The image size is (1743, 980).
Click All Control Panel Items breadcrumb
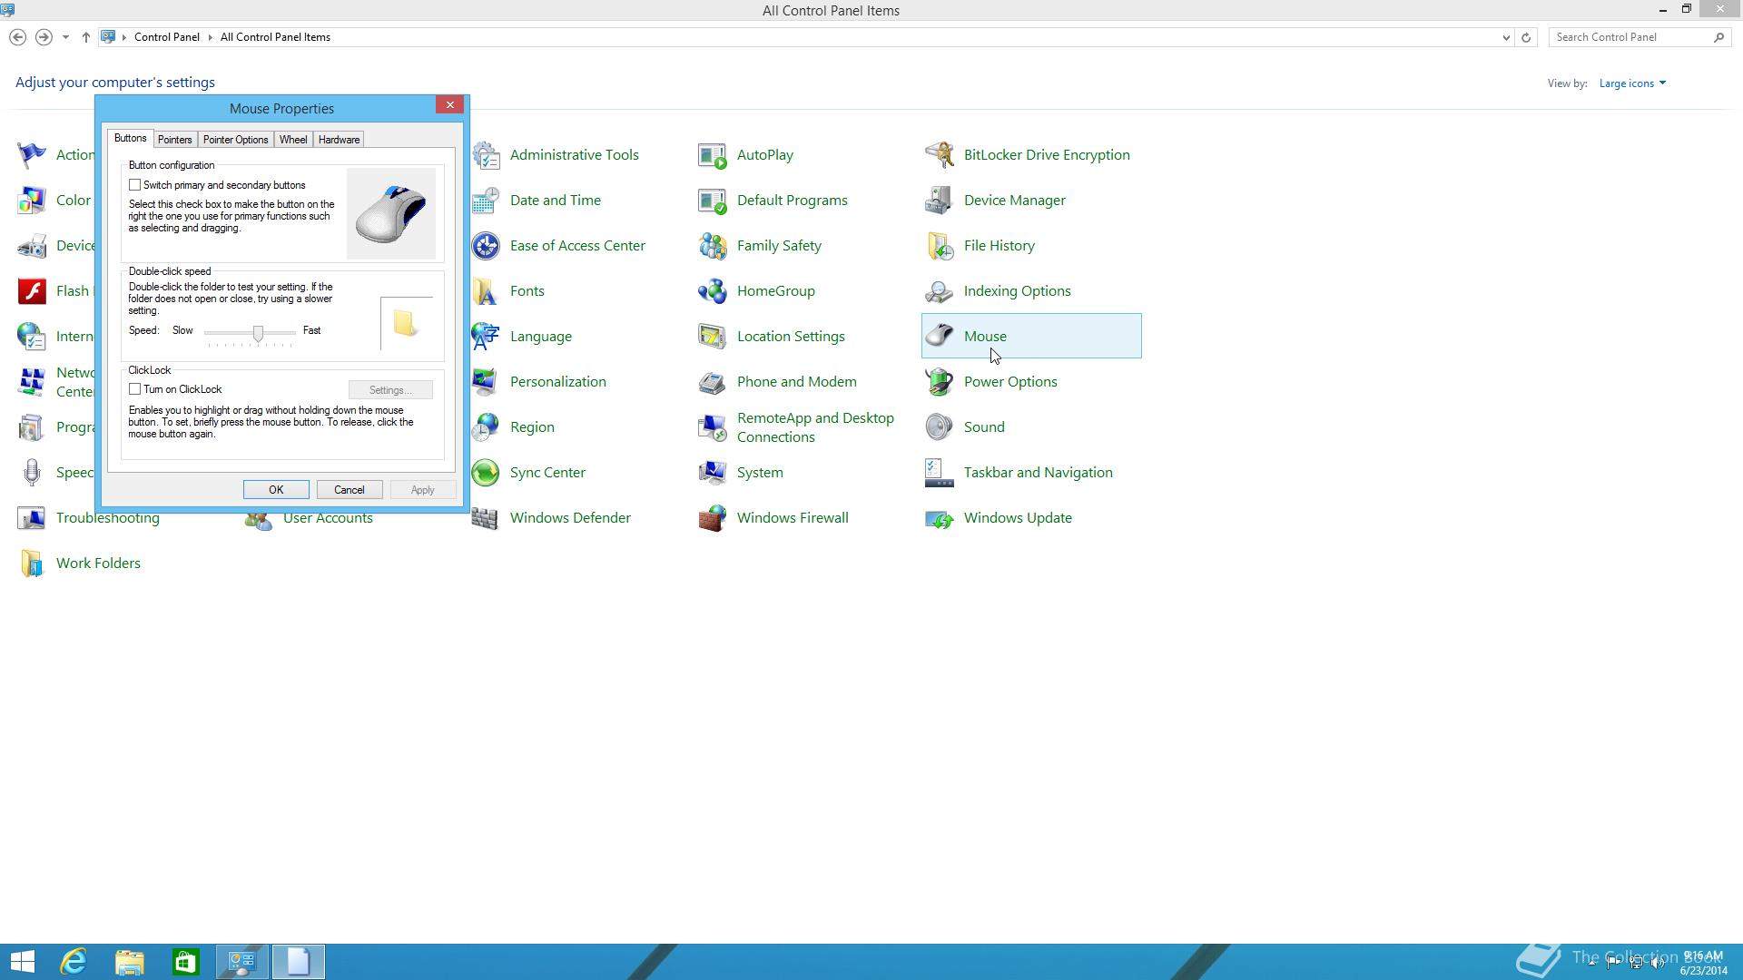pos(275,37)
